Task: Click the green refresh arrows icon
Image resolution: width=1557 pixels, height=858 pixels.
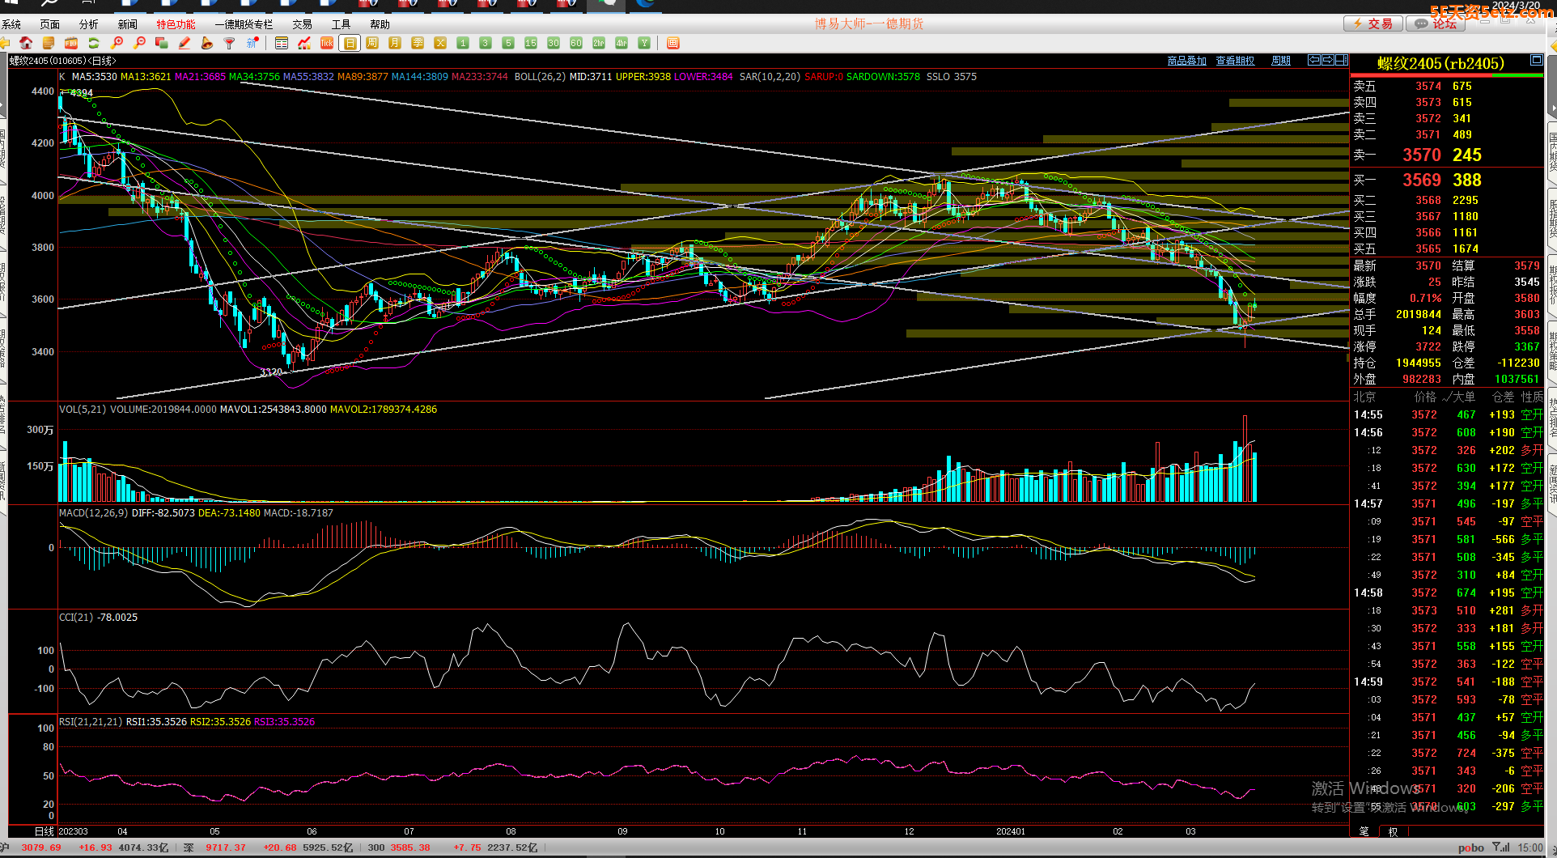Action: point(94,43)
